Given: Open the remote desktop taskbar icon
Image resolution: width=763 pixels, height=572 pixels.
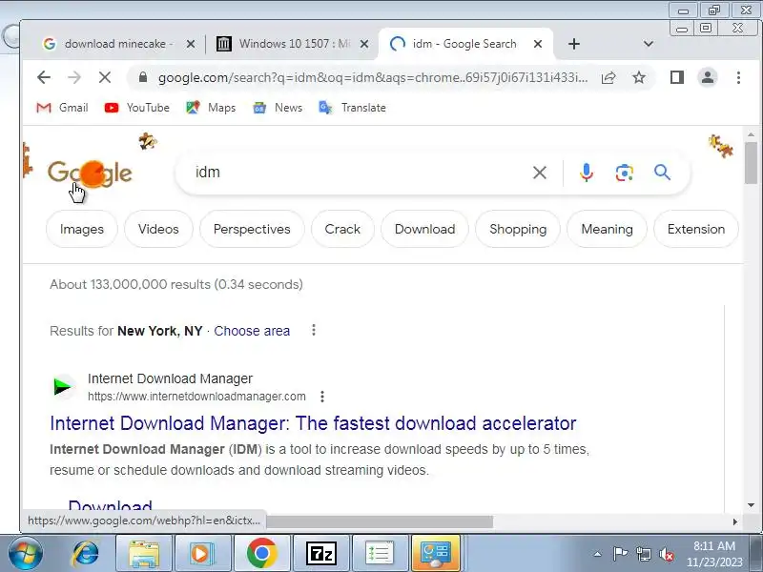Looking at the screenshot, I should [436, 554].
